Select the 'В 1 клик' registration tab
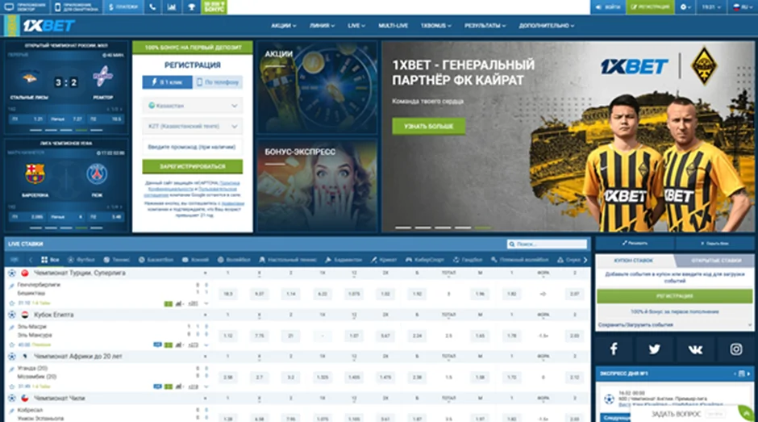The height and width of the screenshot is (422, 758). coord(167,82)
